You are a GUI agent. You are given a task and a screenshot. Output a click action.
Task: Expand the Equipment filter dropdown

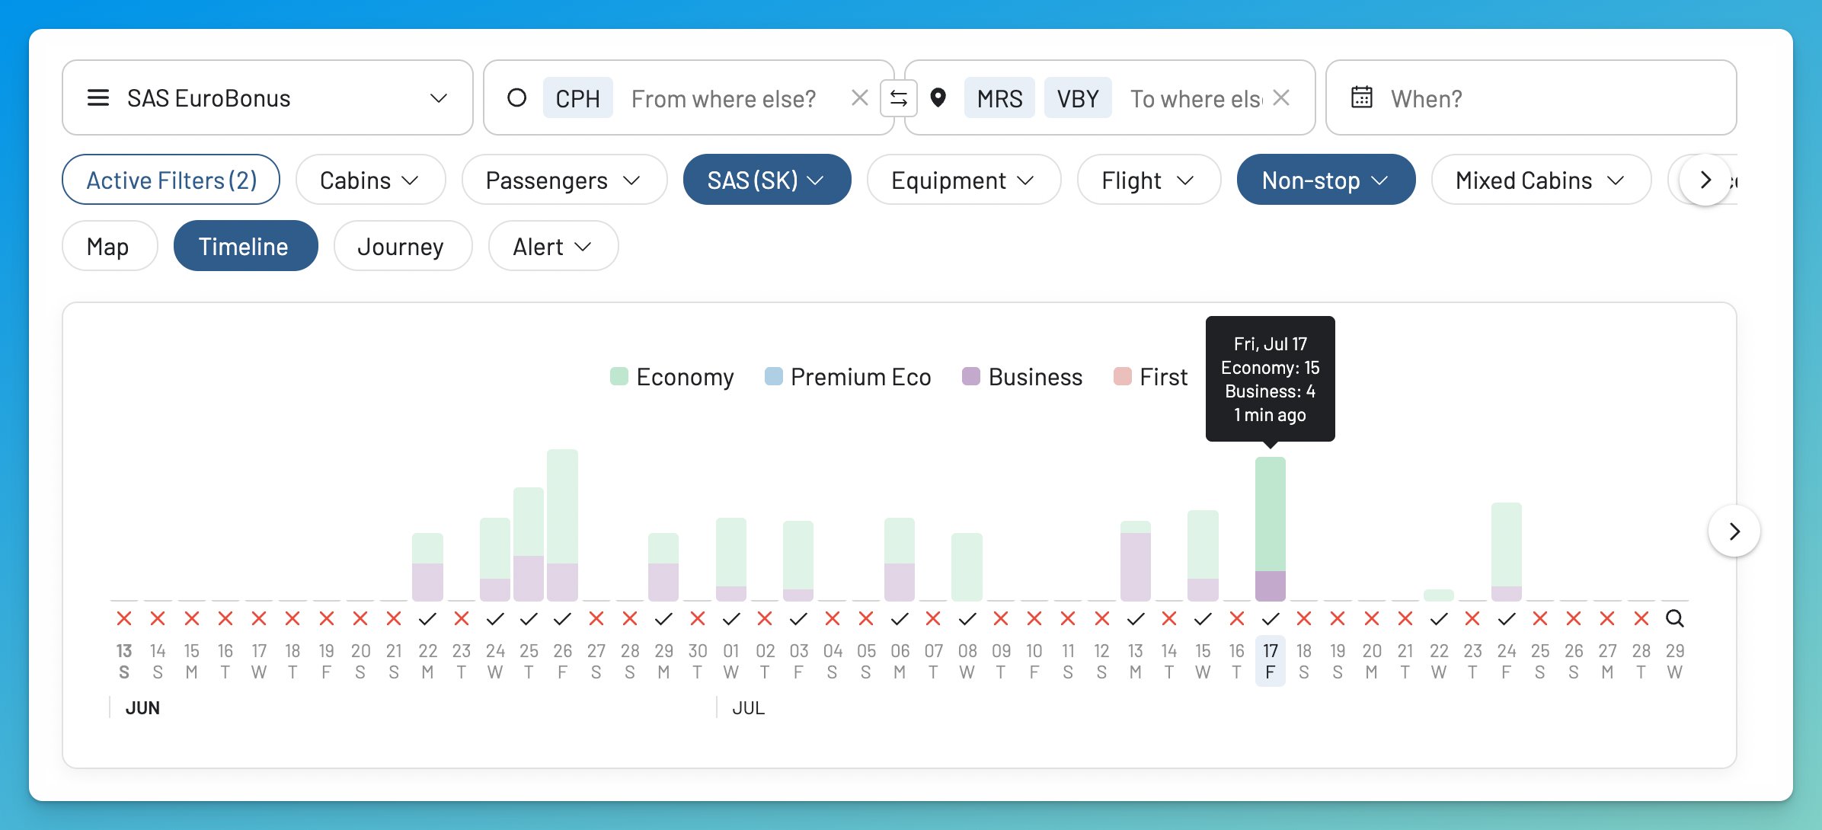pos(964,180)
